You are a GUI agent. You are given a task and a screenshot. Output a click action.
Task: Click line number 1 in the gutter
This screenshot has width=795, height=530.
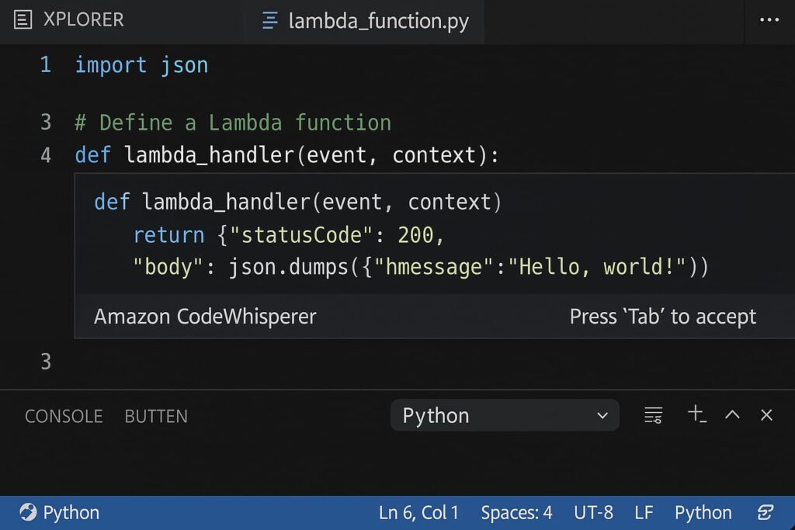pos(46,65)
